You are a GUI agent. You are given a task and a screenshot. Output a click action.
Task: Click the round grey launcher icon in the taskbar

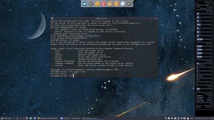point(27,118)
